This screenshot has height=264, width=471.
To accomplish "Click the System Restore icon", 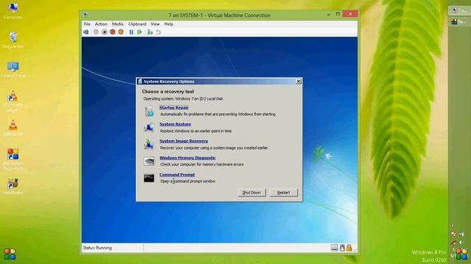I will point(149,128).
